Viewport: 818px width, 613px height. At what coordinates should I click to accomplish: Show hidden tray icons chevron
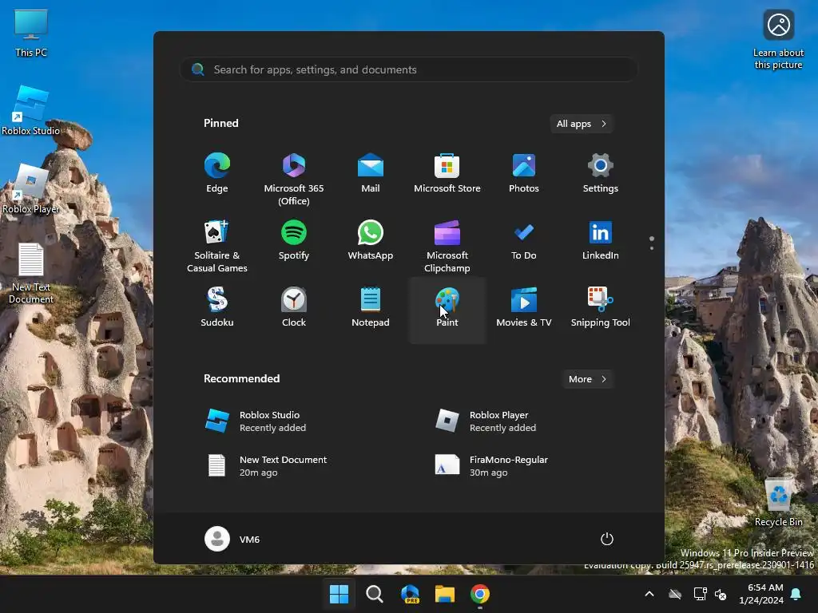pos(649,594)
